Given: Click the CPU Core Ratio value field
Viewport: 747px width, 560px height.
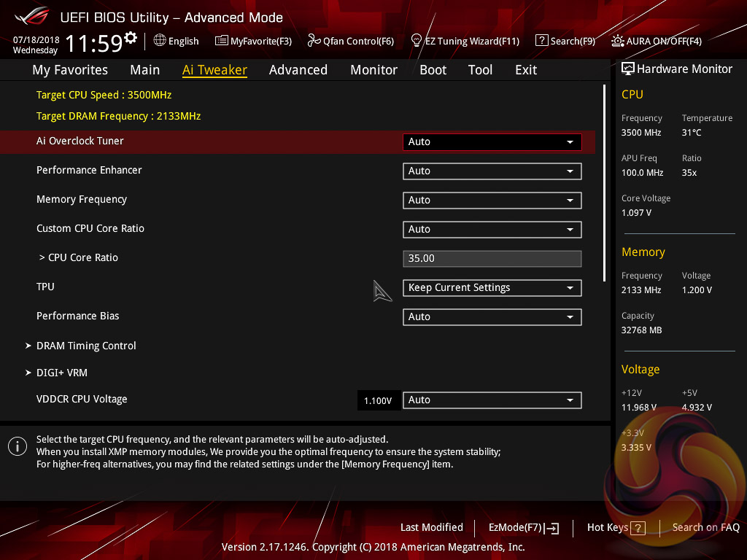Looking at the screenshot, I should pyautogui.click(x=492, y=259).
